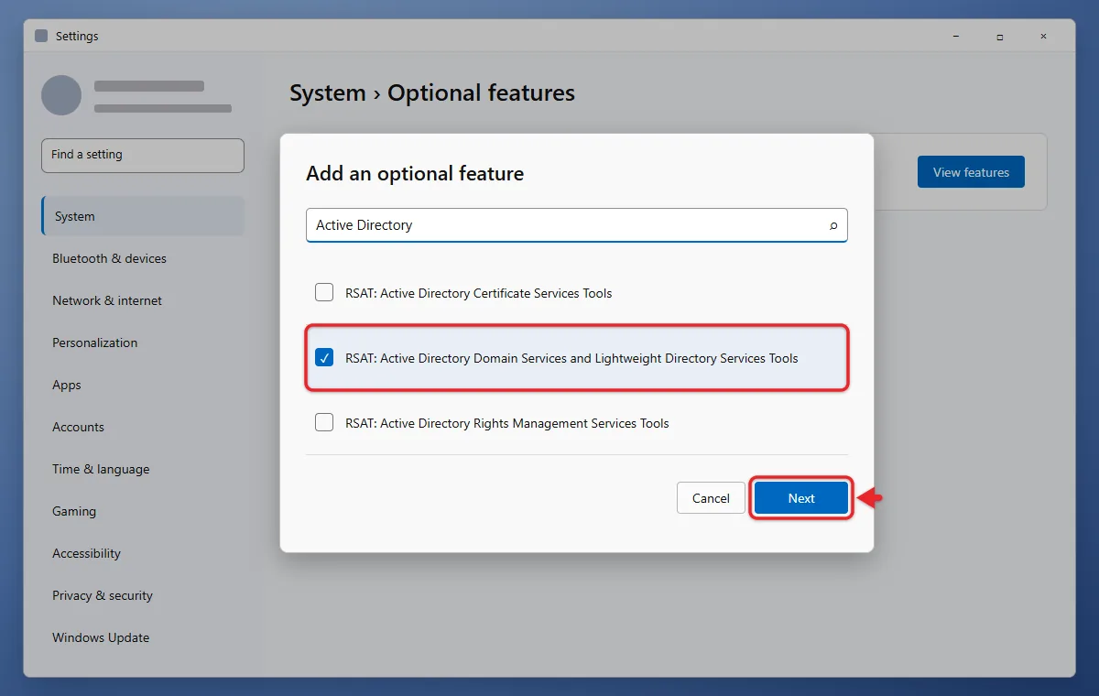This screenshot has width=1099, height=696.
Task: Click the RSAT Certificate Services Tools label text
Action: 478,294
